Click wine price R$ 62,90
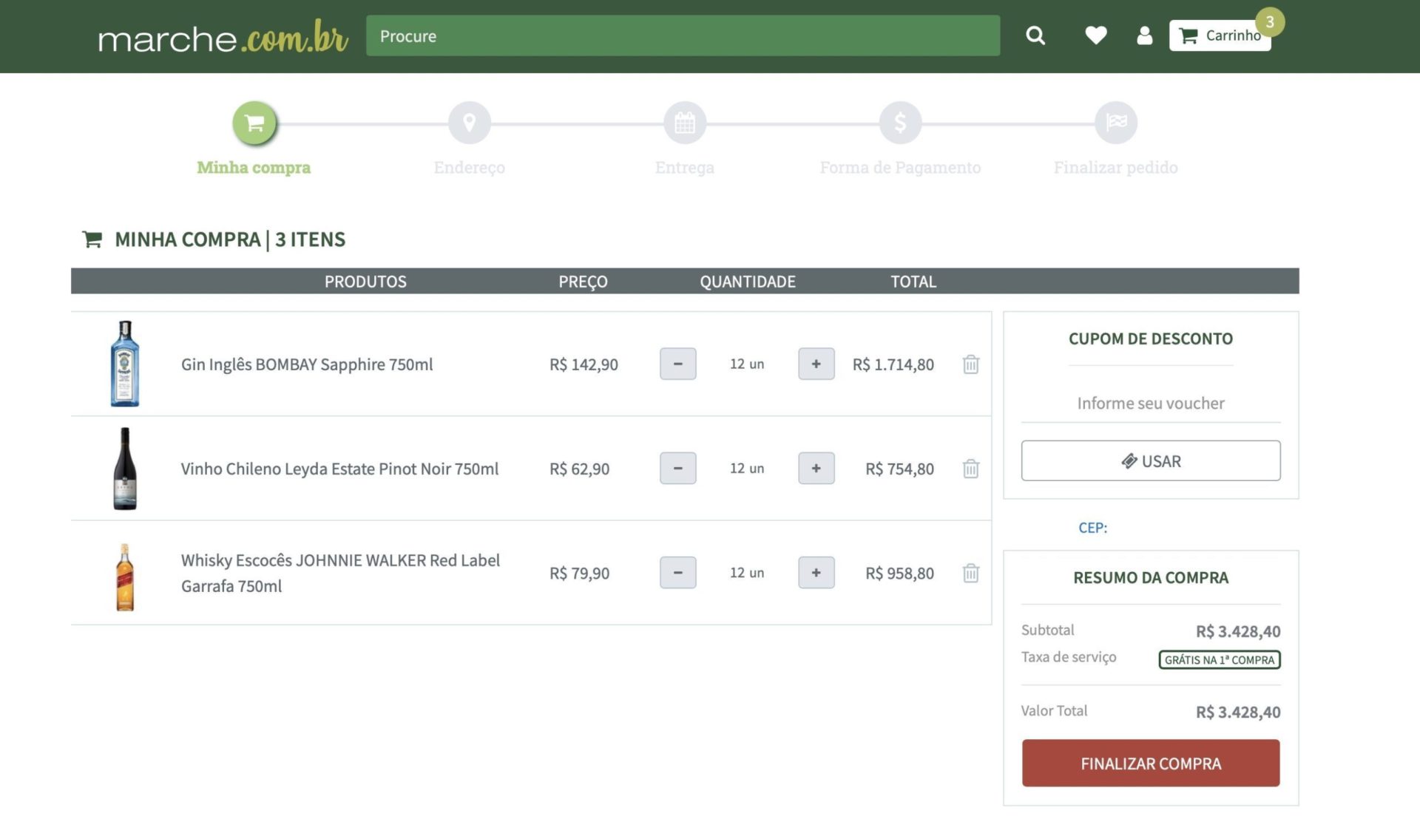 [x=579, y=469]
